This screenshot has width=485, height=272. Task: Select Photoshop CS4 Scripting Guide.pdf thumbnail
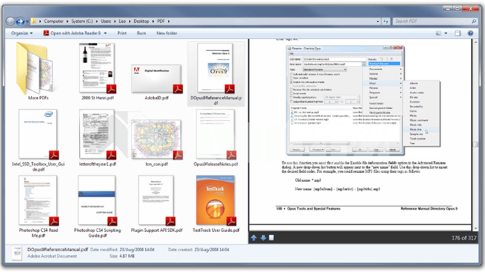click(x=97, y=201)
